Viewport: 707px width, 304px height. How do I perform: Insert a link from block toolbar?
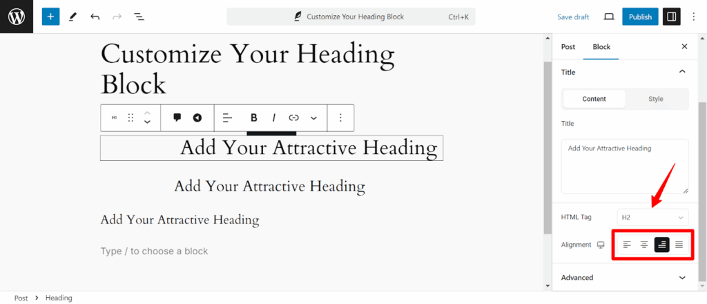pos(293,117)
